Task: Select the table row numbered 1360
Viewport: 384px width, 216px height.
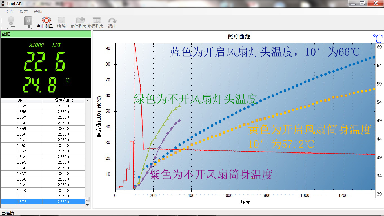Action: tap(43, 134)
